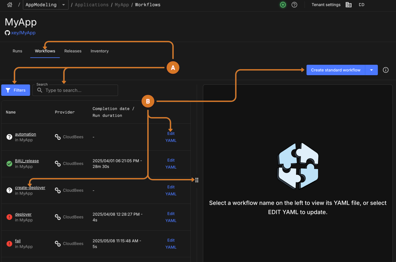Open the Inventory tab

pos(99,51)
